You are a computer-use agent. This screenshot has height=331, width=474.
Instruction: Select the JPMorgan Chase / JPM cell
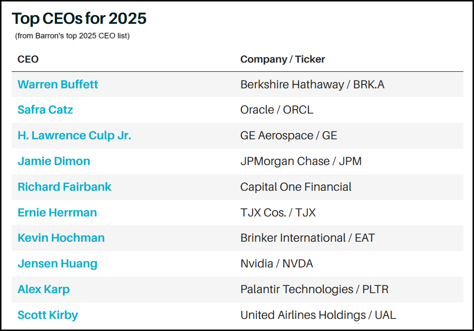(x=301, y=161)
